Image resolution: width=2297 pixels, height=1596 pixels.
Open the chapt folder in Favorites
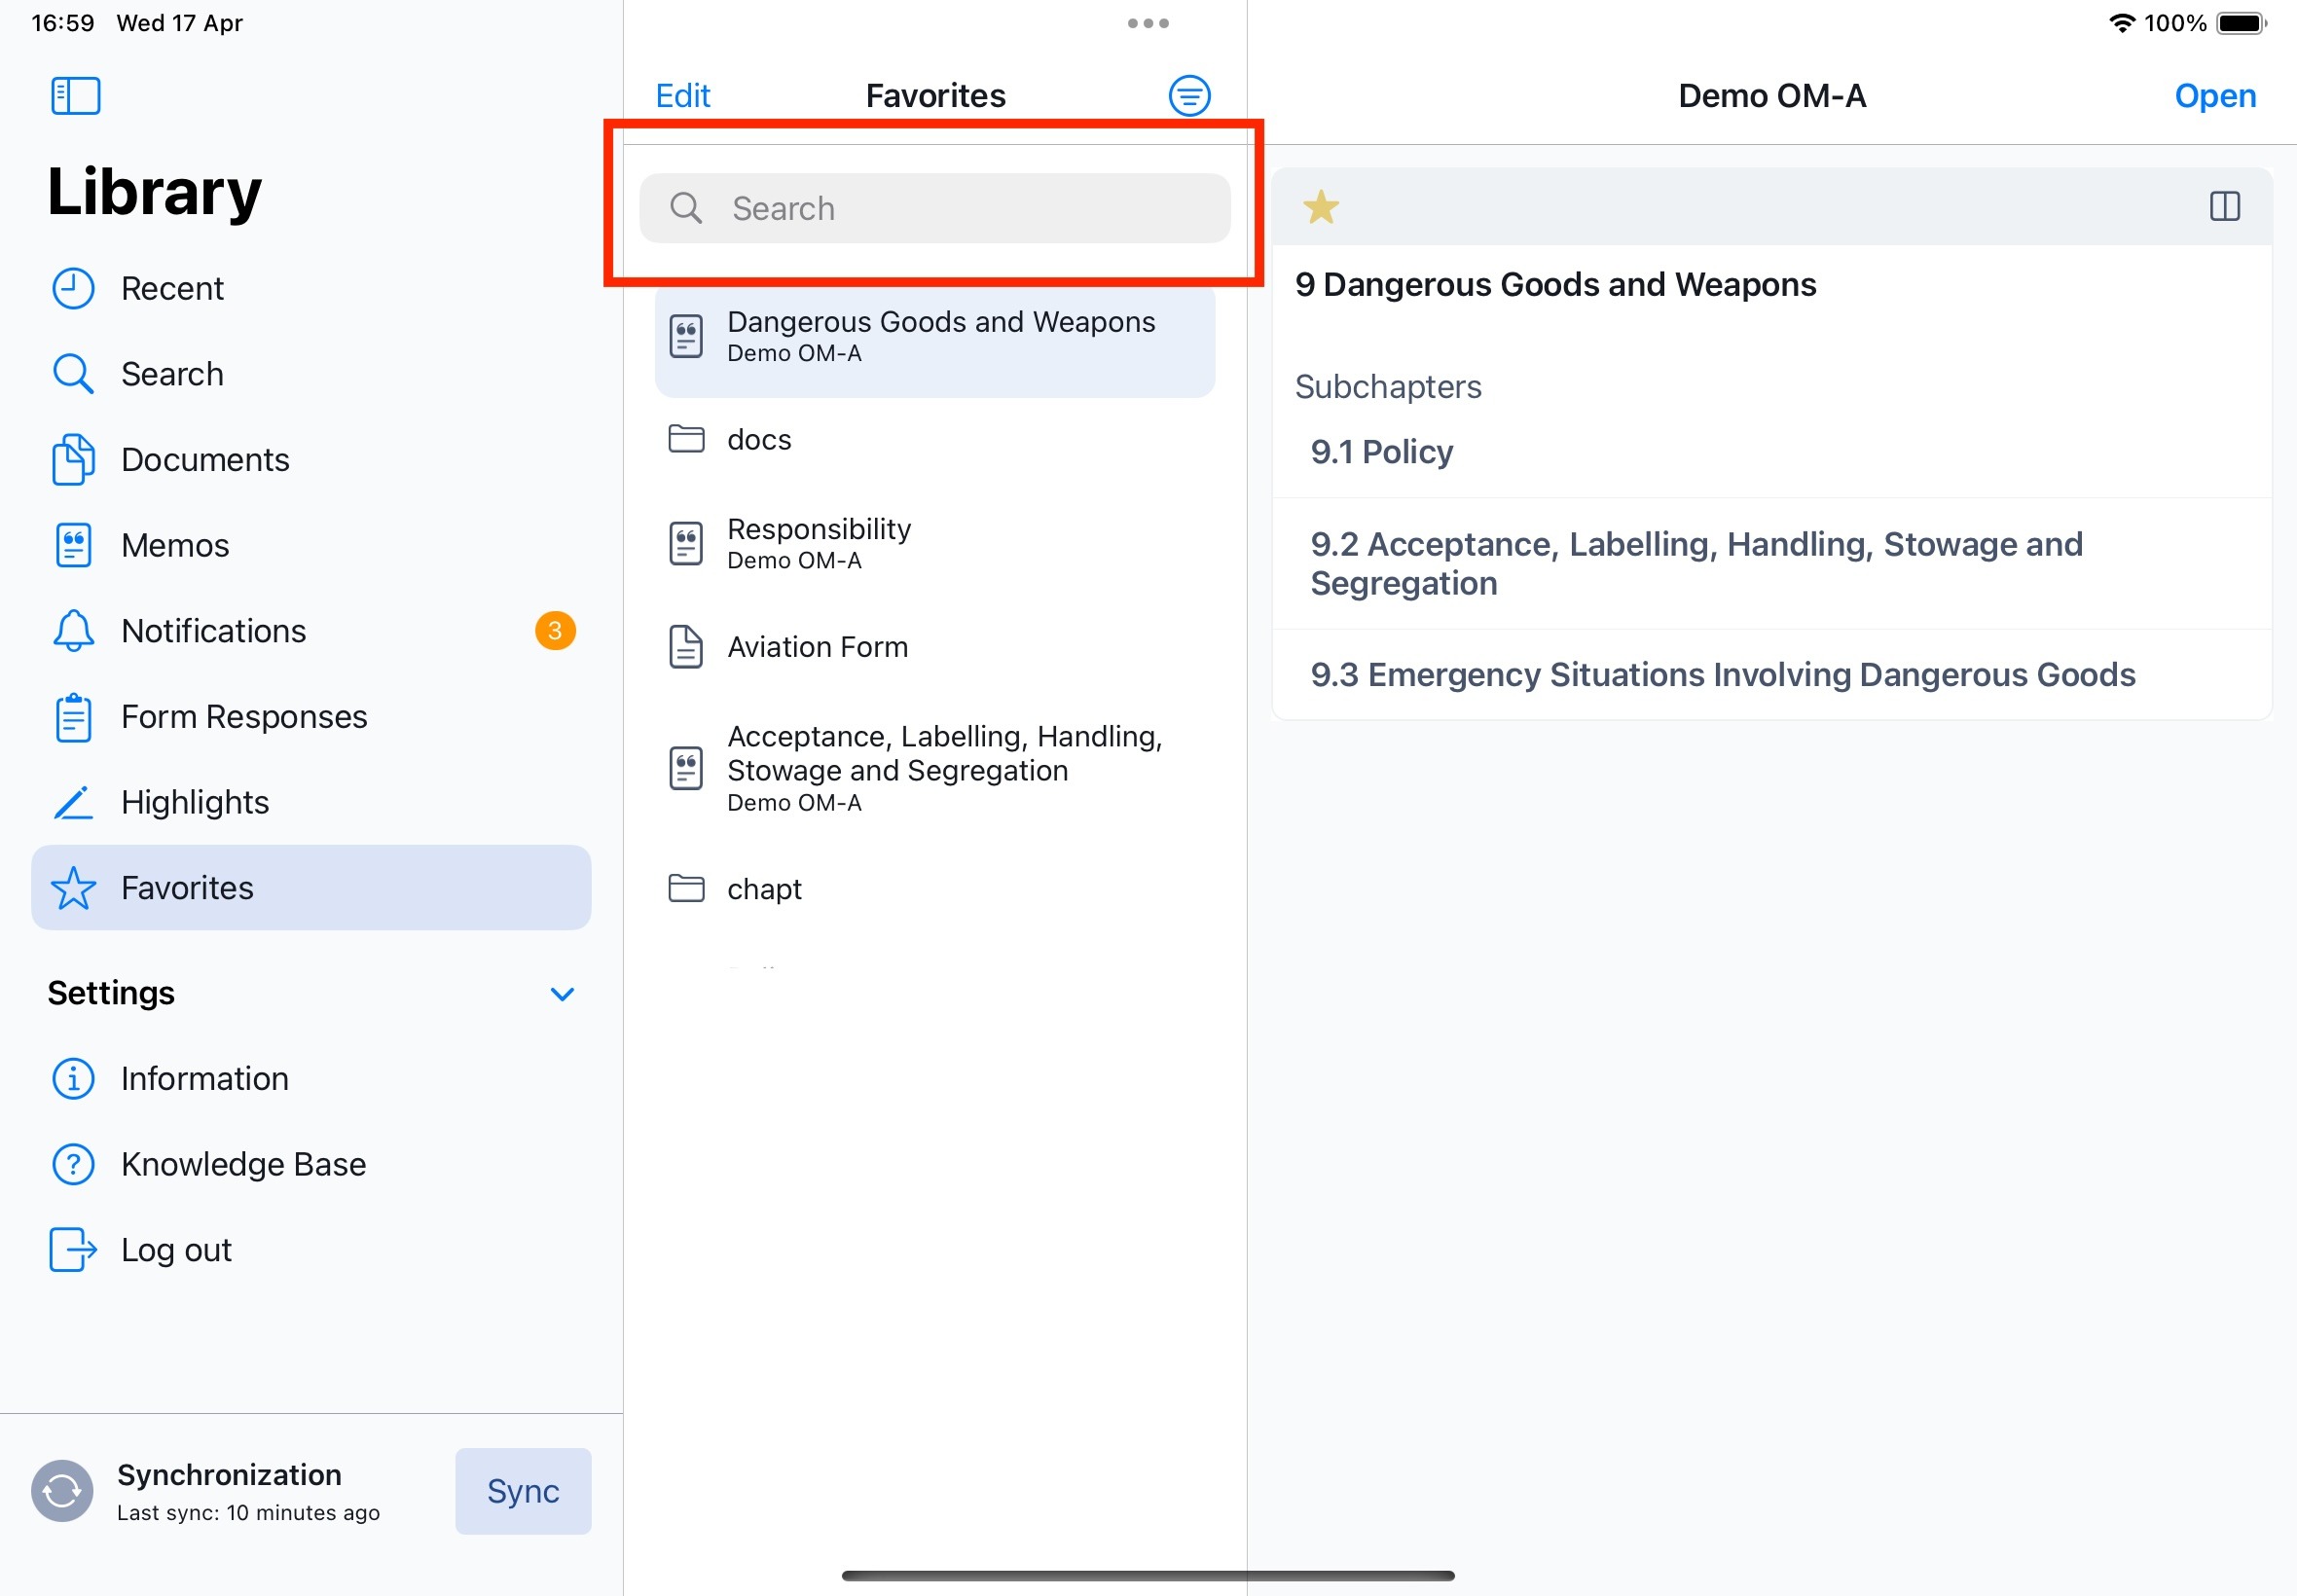coord(764,889)
